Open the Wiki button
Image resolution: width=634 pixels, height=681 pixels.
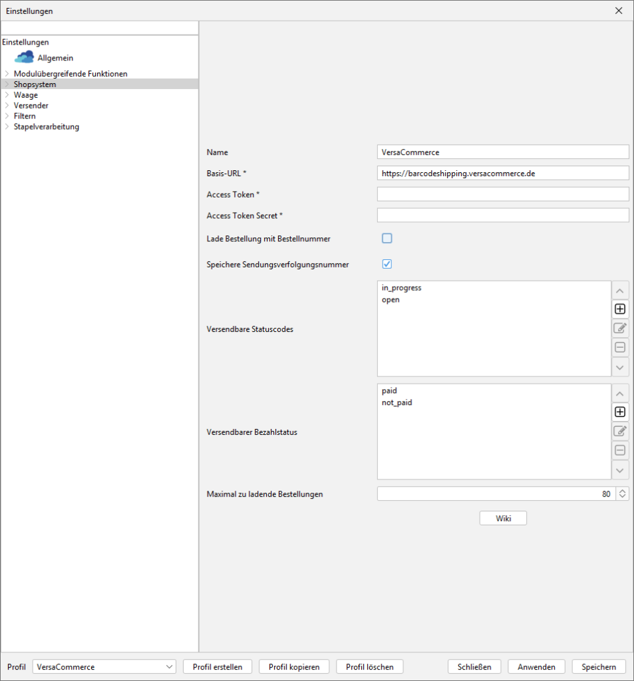point(503,518)
